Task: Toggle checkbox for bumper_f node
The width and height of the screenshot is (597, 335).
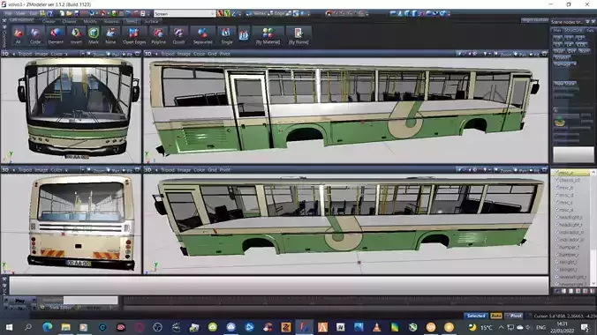Action: [556, 247]
